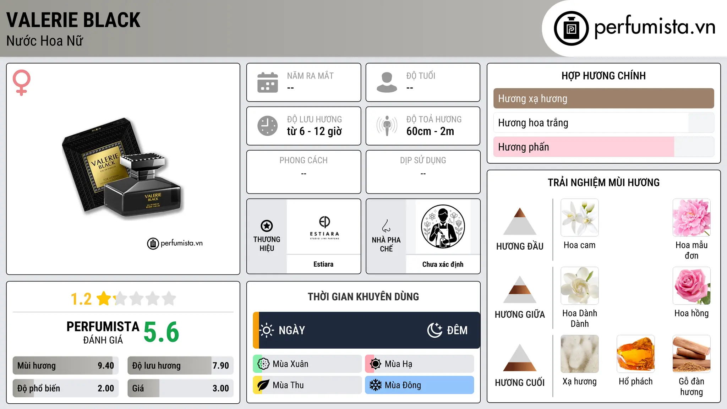Click the VALERIE BLACK title
Image resolution: width=727 pixels, height=409 pixels.
pos(73,20)
